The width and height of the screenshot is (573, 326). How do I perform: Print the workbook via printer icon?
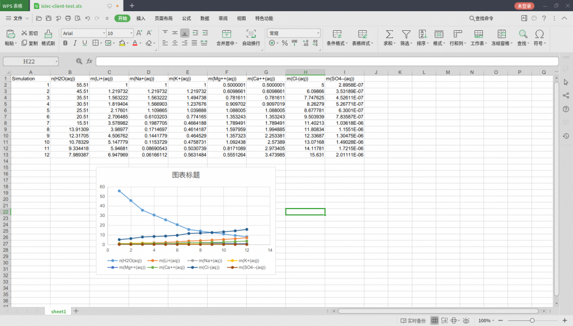[x=68, y=18]
